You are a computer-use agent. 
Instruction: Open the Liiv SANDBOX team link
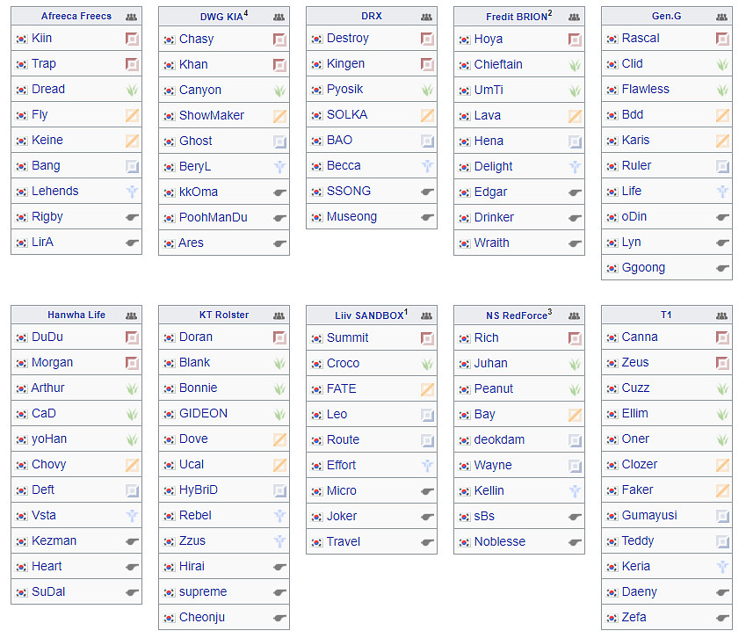[368, 315]
